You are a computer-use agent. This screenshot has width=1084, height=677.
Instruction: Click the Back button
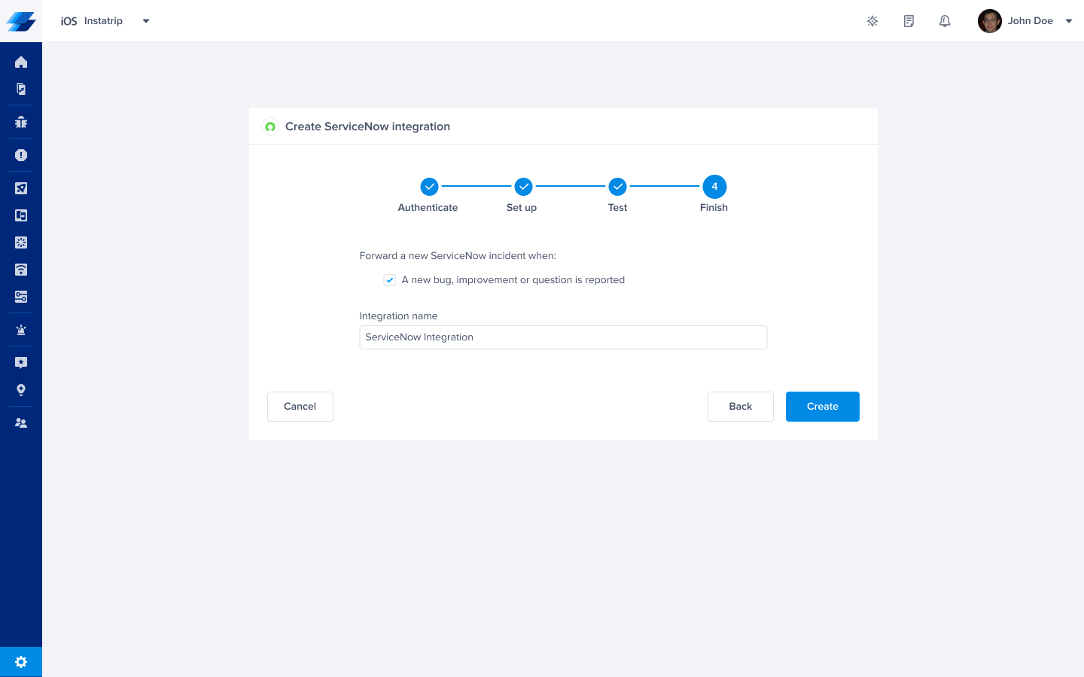coord(741,407)
